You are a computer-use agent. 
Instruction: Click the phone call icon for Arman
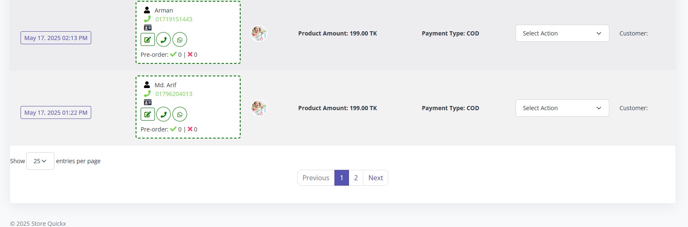(164, 40)
